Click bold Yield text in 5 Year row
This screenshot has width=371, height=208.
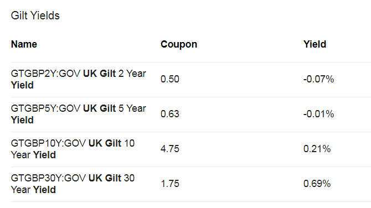pos(22,120)
